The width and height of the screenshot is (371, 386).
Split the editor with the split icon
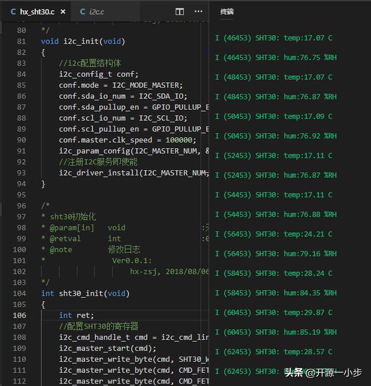[x=180, y=12]
